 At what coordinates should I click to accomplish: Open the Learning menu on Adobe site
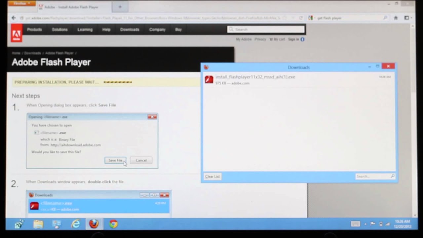point(85,29)
